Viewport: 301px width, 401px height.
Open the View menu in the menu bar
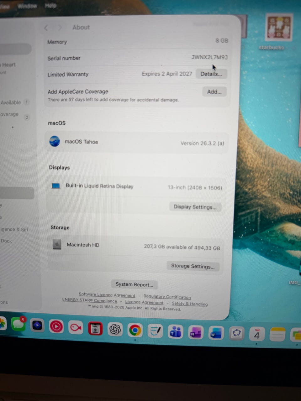click(4, 6)
